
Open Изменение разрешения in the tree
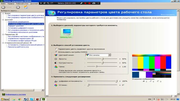(x=18, y=22)
